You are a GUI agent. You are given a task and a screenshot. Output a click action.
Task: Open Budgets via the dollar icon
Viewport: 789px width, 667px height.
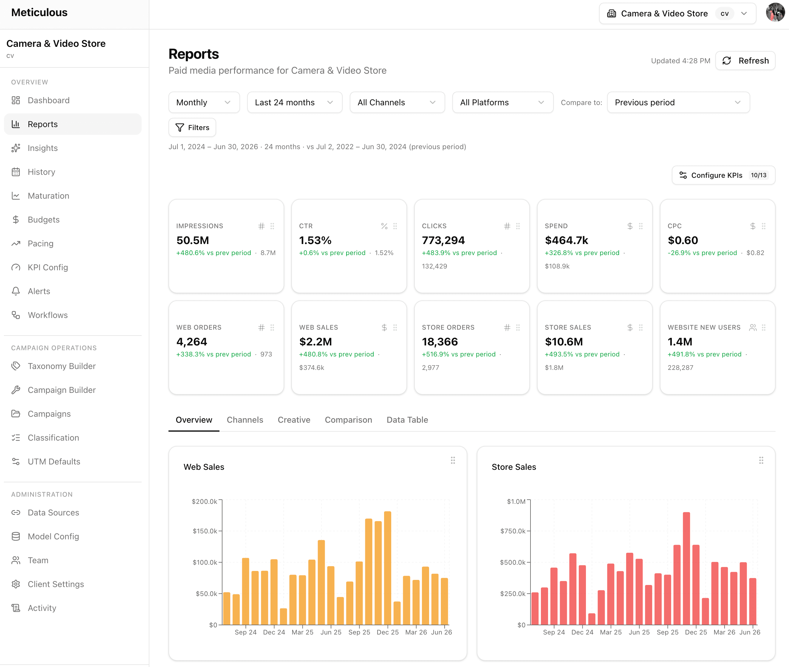[x=16, y=220]
